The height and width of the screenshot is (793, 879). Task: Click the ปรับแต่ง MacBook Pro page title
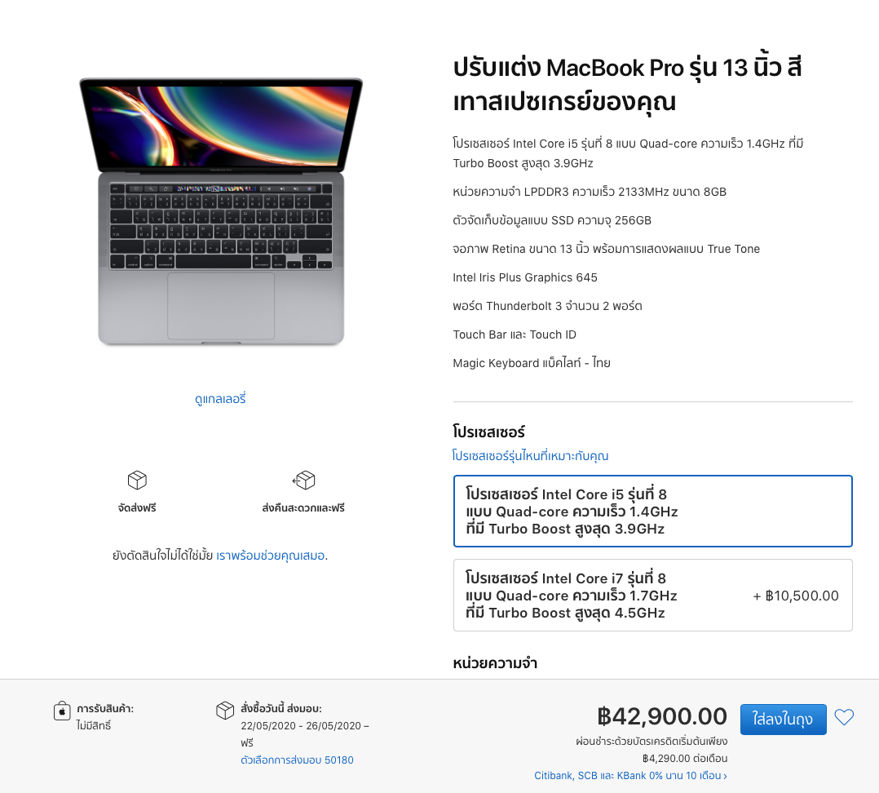pos(627,85)
